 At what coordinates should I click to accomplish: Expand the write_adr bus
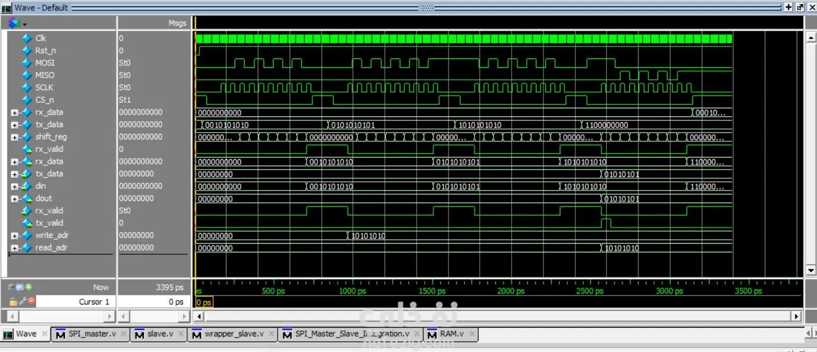point(14,236)
